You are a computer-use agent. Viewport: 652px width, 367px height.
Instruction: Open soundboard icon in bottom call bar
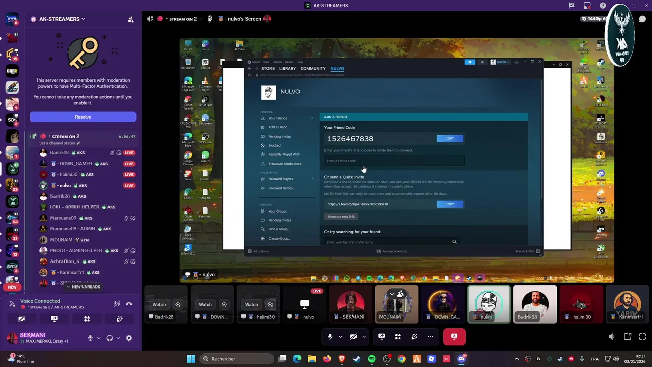tap(414, 336)
